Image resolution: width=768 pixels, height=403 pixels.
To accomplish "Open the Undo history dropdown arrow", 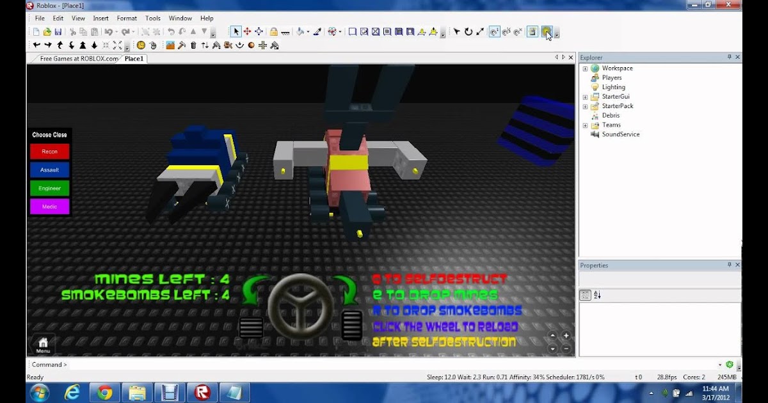I will tap(116, 32).
